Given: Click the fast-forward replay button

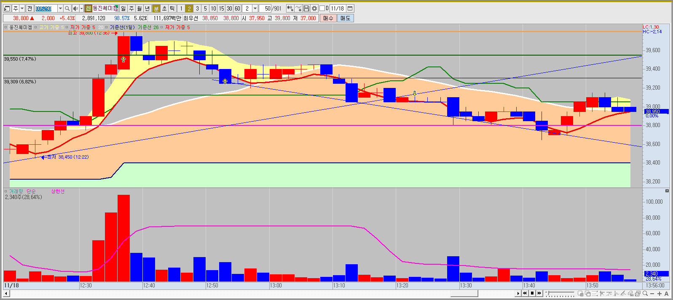Looking at the screenshot, I should point(539,293).
